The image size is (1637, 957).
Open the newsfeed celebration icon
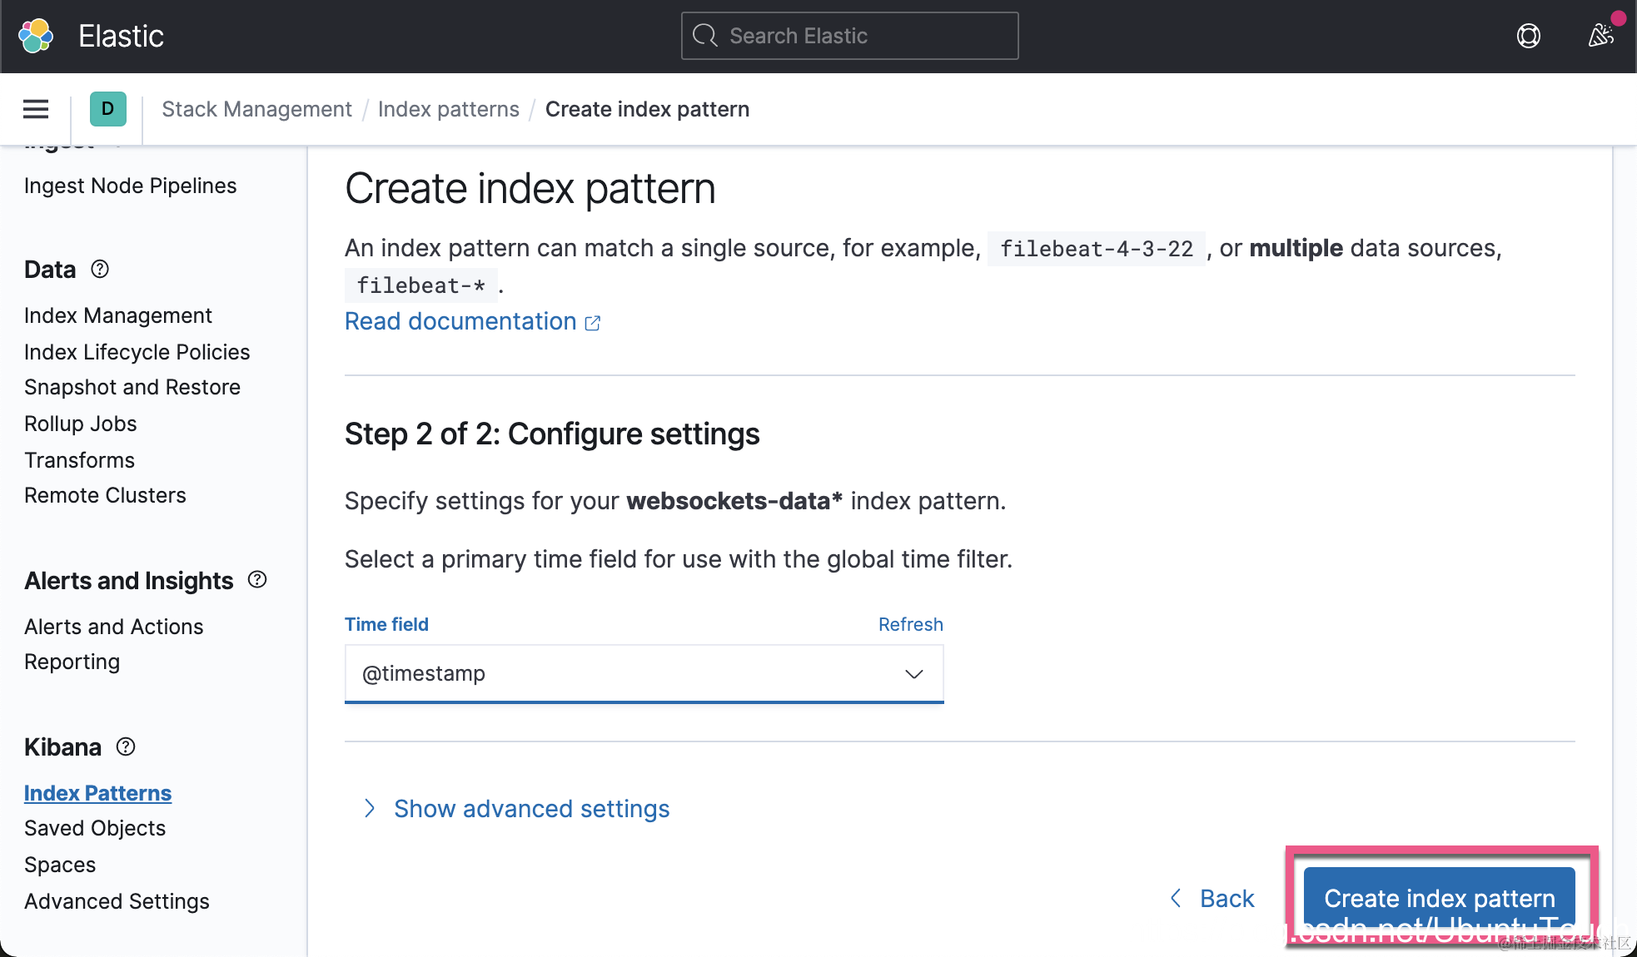[x=1600, y=36]
